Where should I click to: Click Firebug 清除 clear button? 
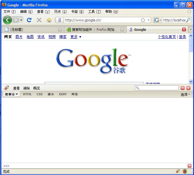click(26, 88)
